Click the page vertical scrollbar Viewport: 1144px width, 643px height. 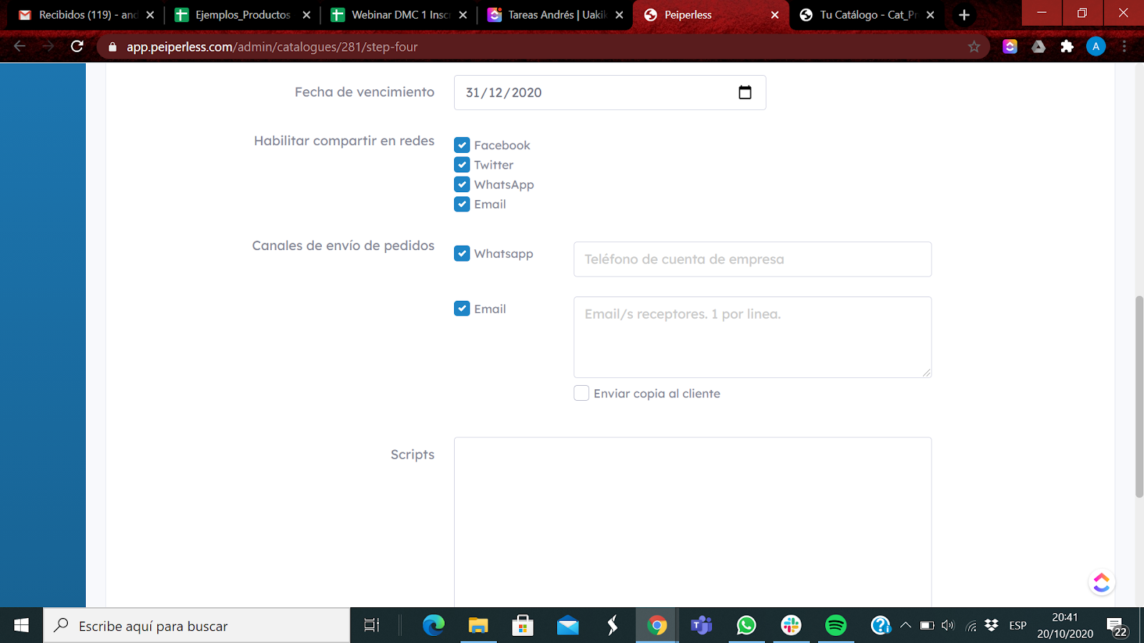pyautogui.click(x=1139, y=397)
